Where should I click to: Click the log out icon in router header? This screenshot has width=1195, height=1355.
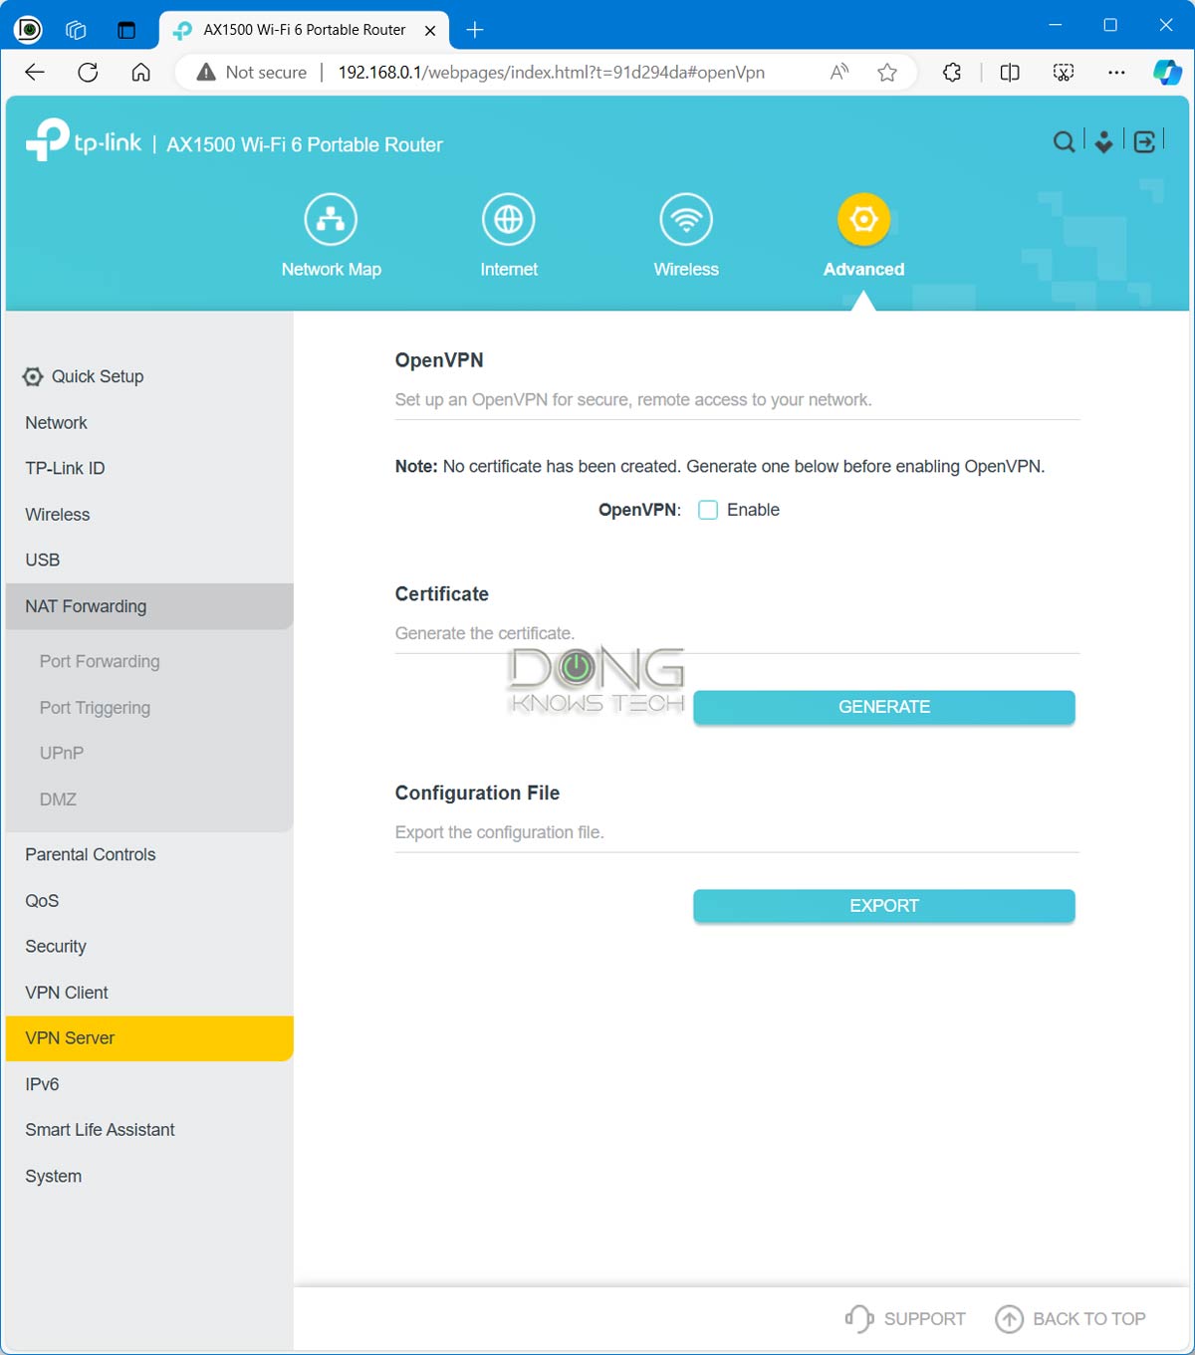[1145, 142]
